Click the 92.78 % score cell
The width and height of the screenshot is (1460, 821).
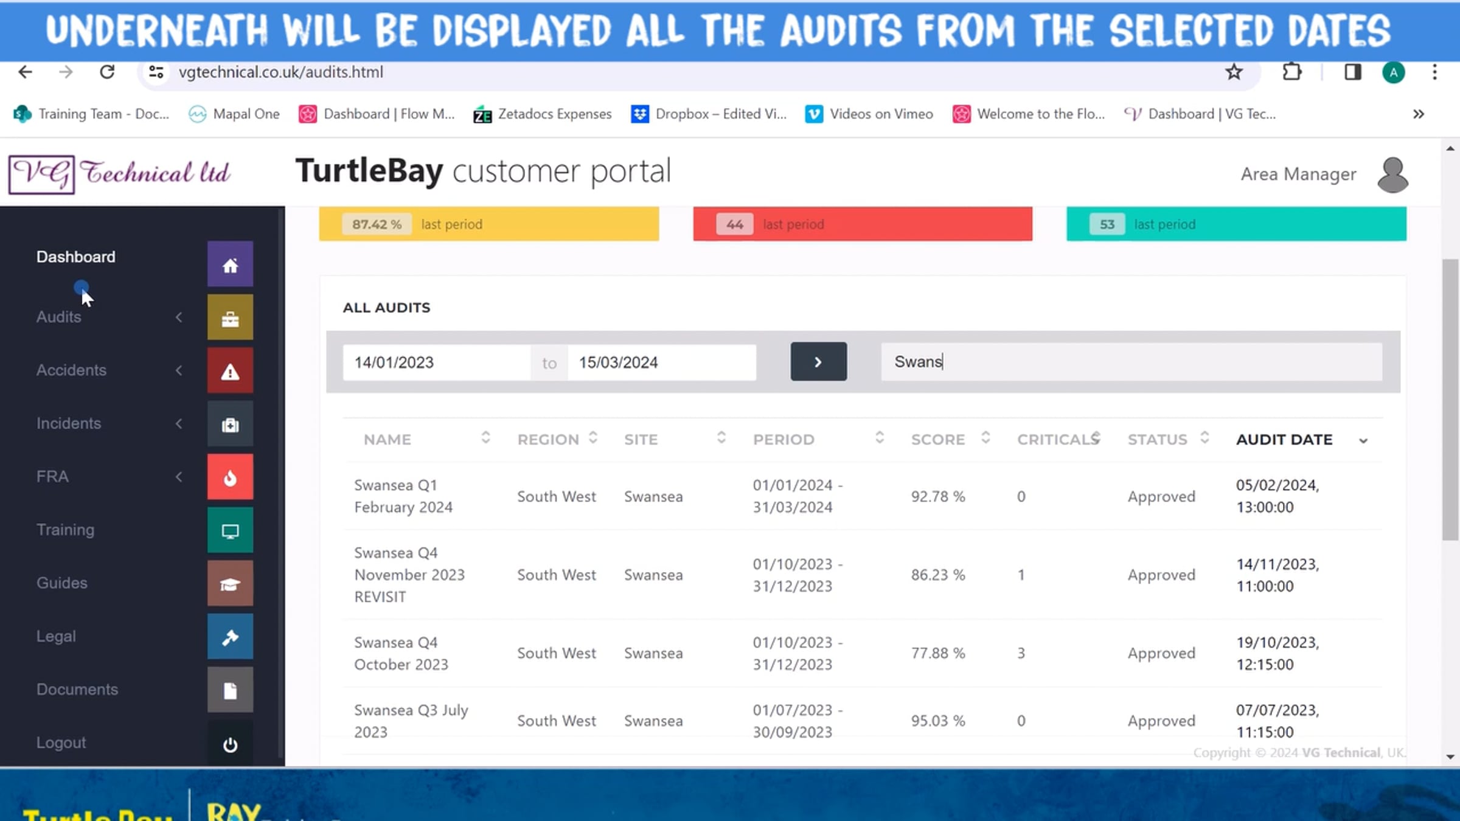938,496
